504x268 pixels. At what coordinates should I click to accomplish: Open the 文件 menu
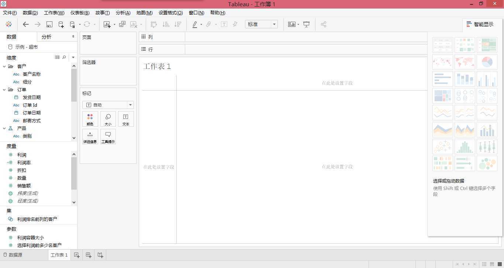(10, 13)
